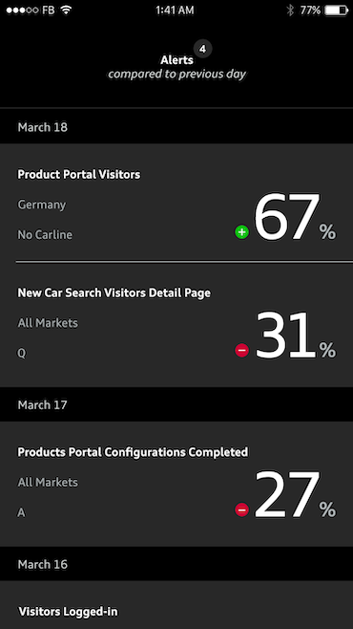
Task: Tap the red minus icon beside 27%
Action: (x=241, y=510)
